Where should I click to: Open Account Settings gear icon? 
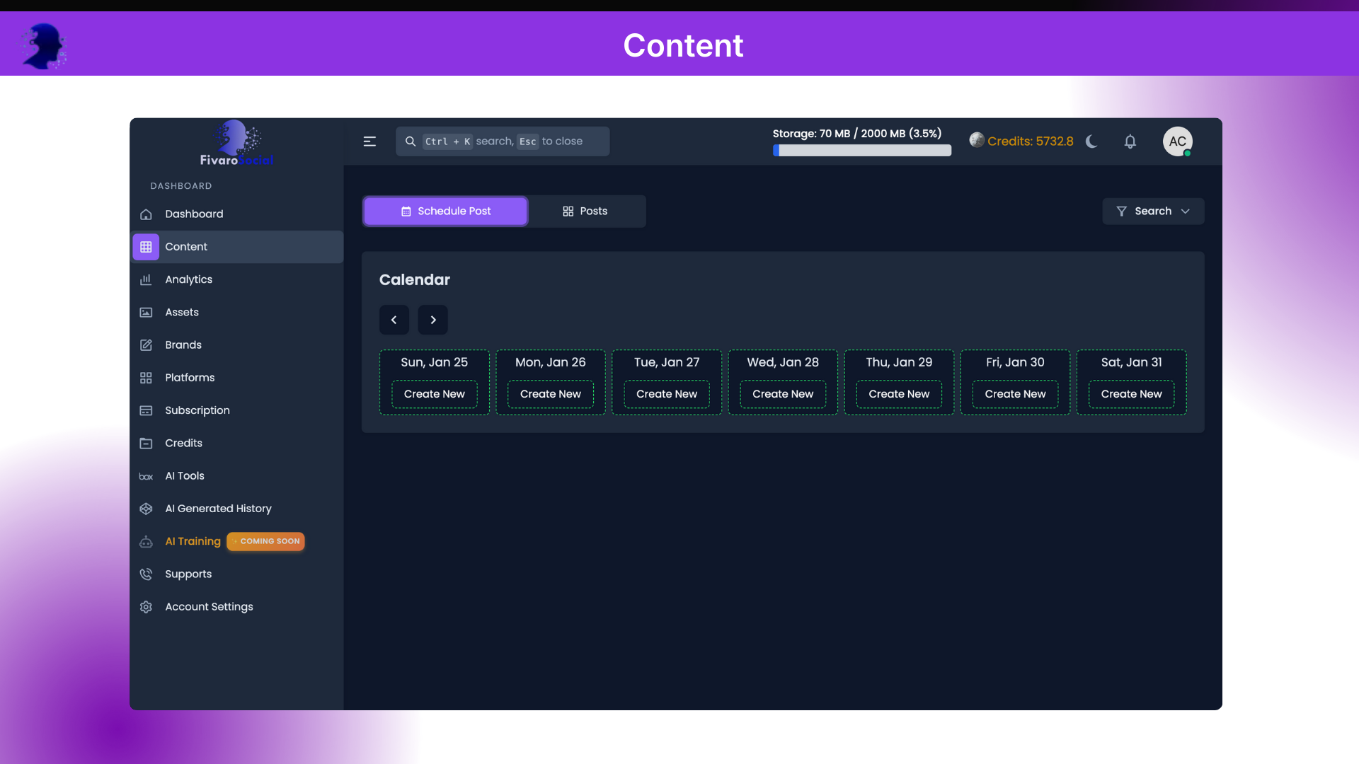coord(146,607)
